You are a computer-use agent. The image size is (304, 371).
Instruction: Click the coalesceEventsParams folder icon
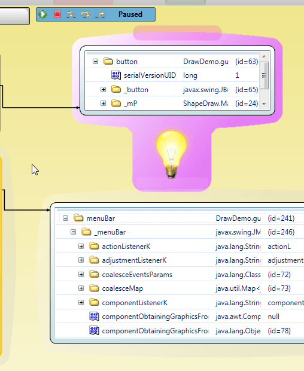click(94, 274)
